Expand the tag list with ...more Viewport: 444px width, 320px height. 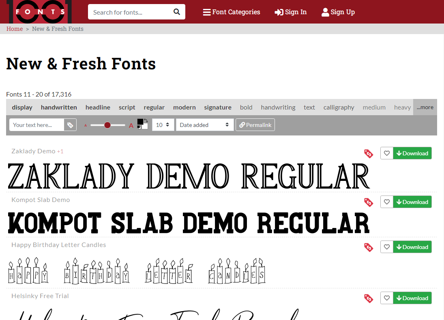coord(425,107)
